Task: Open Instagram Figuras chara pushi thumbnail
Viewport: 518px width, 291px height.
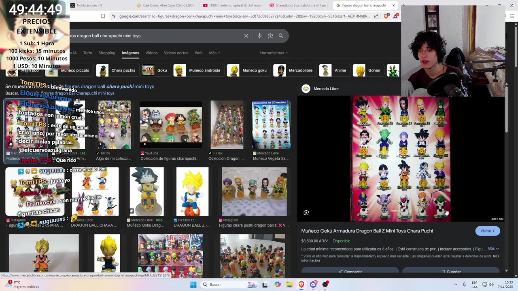Action: (254, 192)
